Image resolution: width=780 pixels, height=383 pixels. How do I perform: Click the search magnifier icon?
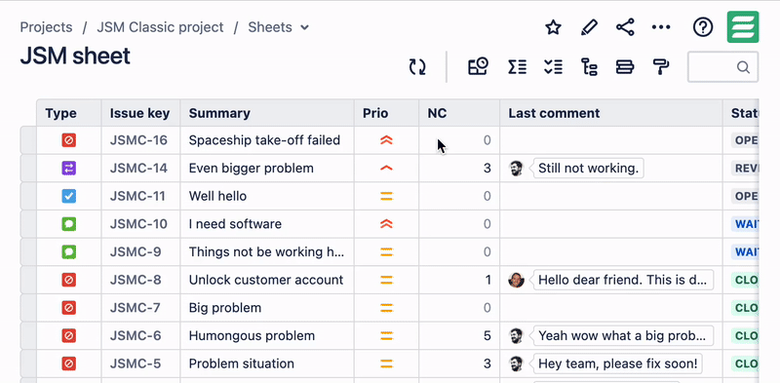pos(743,66)
